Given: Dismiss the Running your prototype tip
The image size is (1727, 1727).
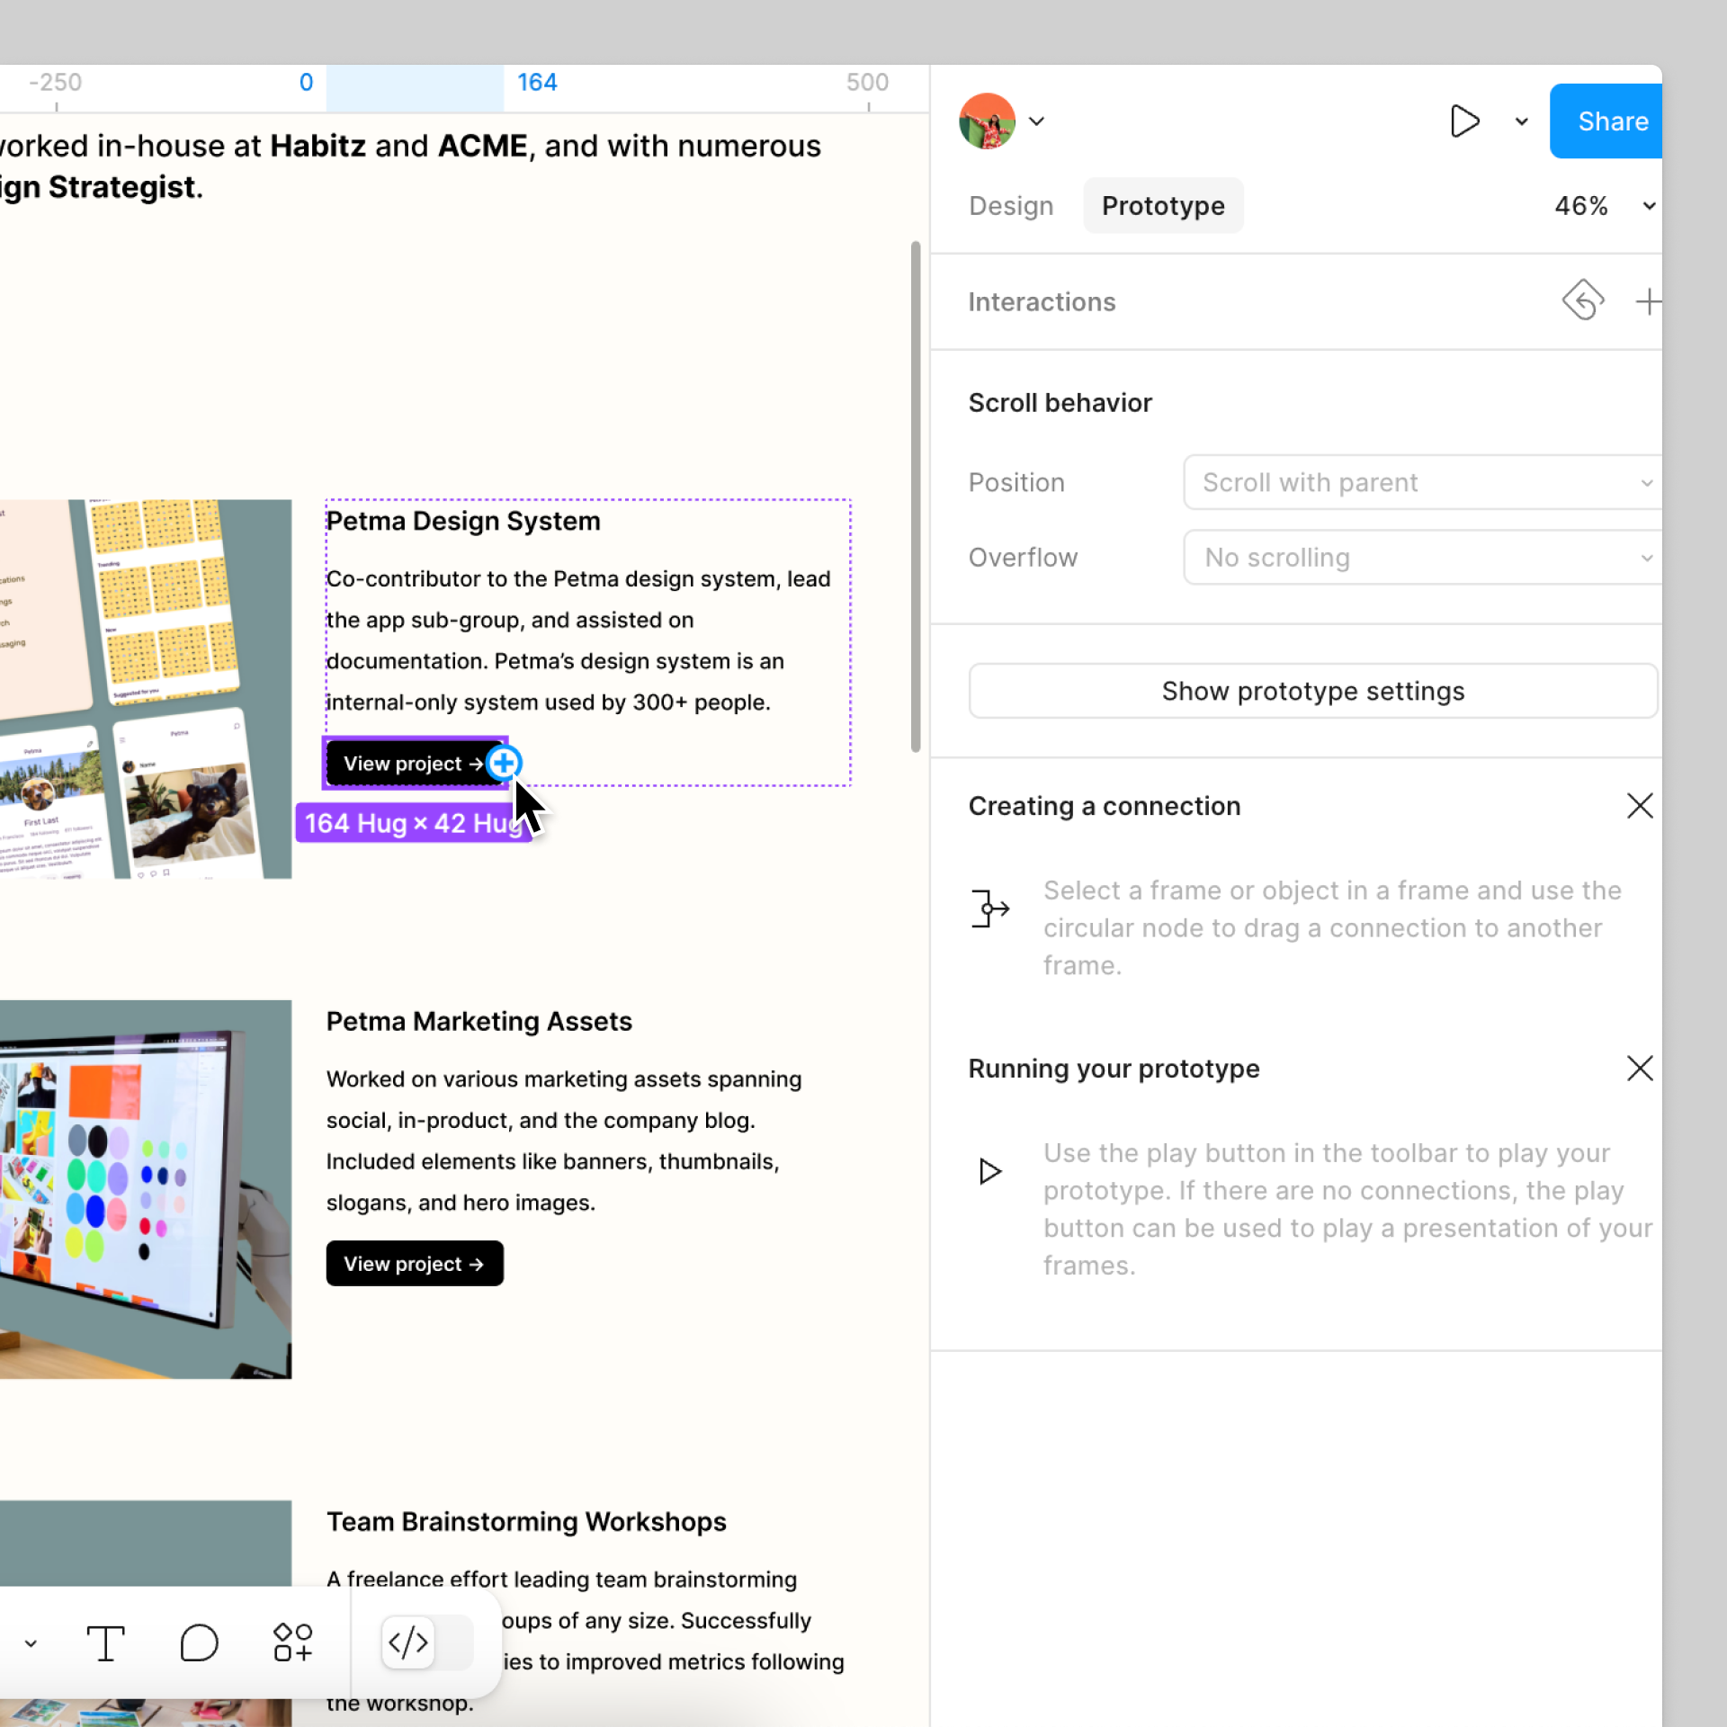Looking at the screenshot, I should point(1640,1069).
